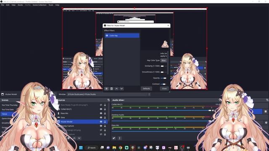Toggle lock on the Display Capture source
269x151 pixels.
[105, 126]
